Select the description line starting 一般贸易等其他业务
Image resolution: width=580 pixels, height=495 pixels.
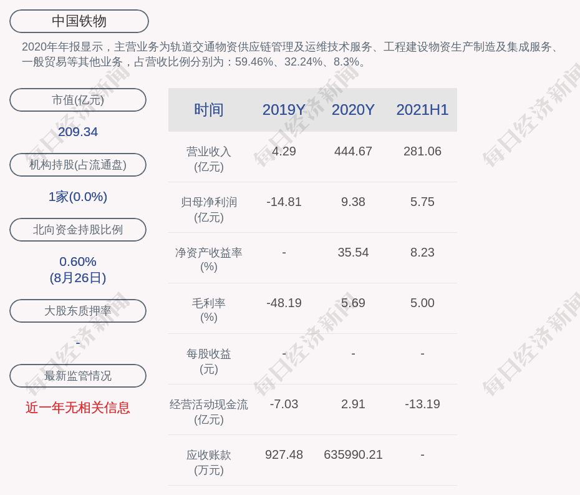[195, 62]
